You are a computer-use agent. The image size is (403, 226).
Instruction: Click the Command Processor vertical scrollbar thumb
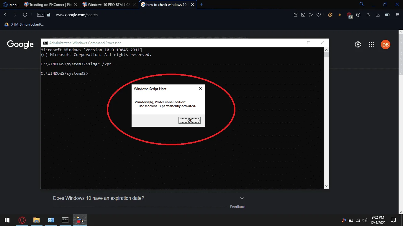click(326, 55)
